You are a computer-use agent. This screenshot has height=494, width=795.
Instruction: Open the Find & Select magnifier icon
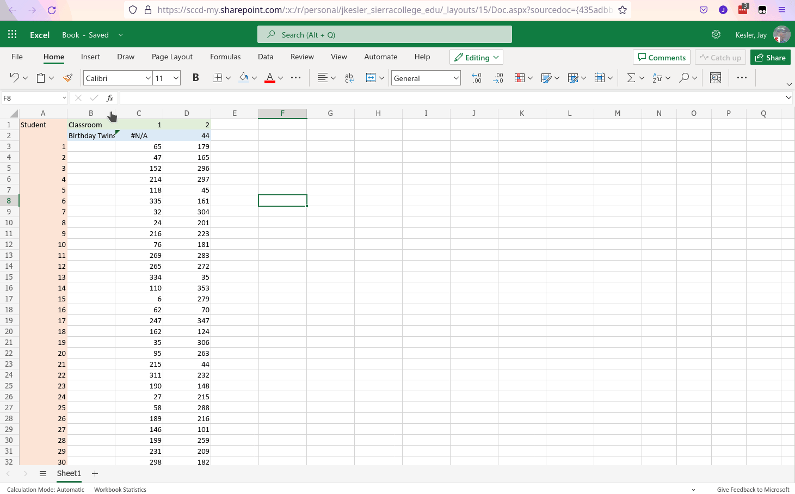click(x=684, y=78)
